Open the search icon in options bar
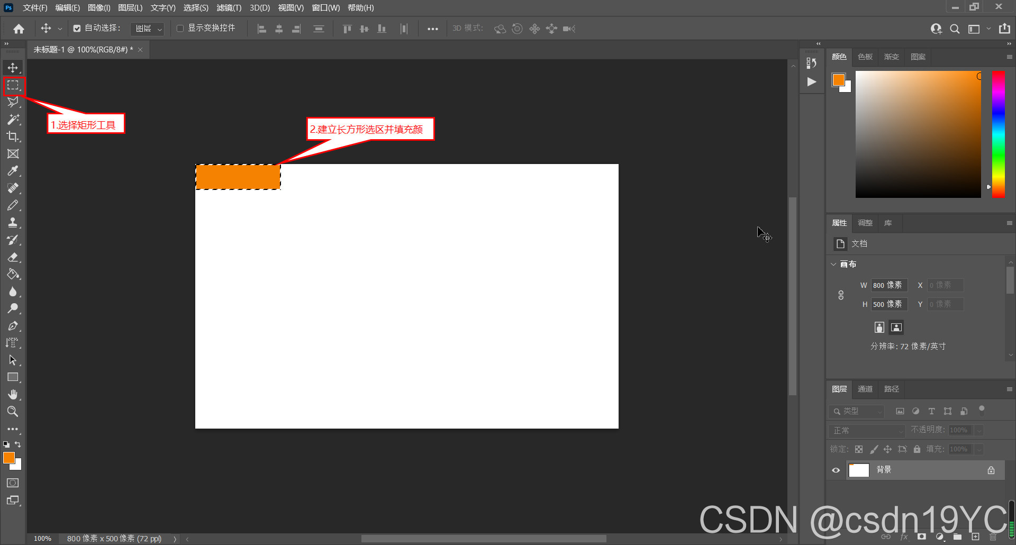The width and height of the screenshot is (1016, 545). (x=955, y=29)
